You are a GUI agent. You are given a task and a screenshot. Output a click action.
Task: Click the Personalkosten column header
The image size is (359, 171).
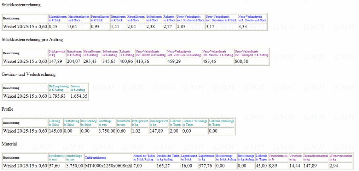(100, 18)
